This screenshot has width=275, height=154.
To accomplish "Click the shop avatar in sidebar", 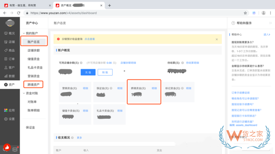I will (10, 23).
